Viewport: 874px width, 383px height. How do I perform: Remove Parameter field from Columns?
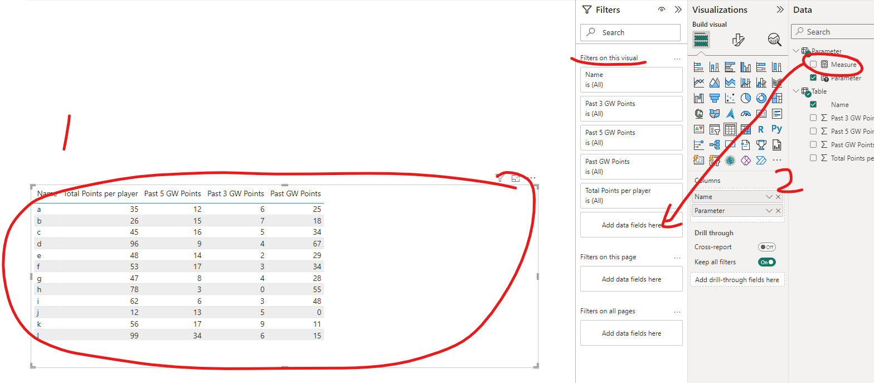coord(778,211)
